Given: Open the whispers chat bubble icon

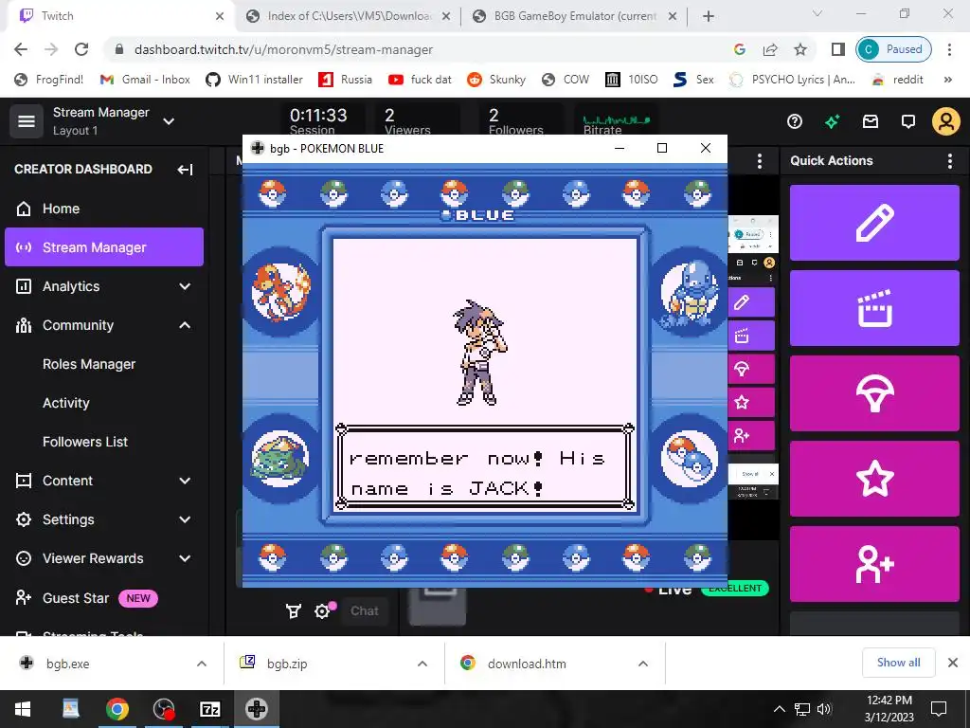Looking at the screenshot, I should 908,121.
